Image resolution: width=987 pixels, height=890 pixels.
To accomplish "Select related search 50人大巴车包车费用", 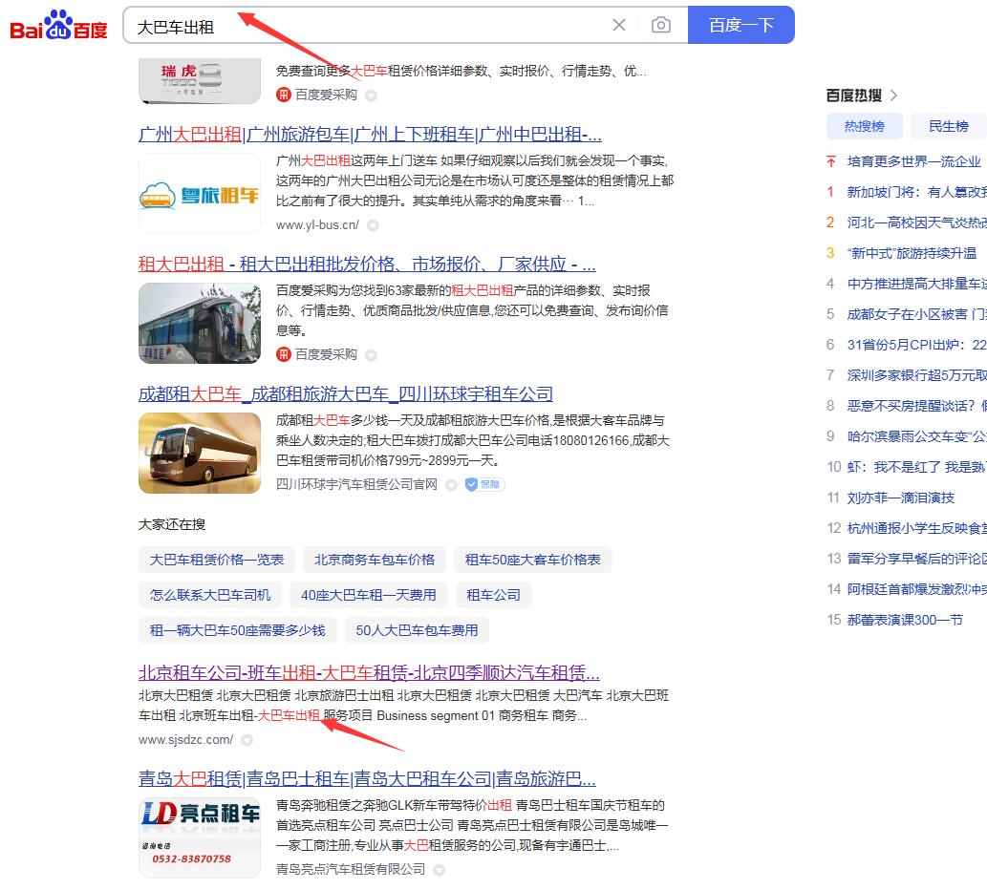I will coord(417,630).
